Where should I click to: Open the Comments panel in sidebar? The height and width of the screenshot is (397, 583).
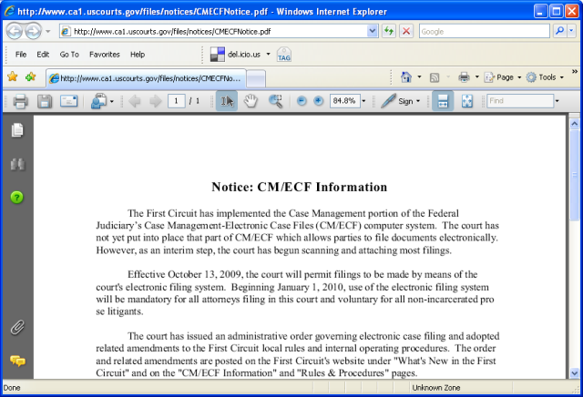point(16,361)
